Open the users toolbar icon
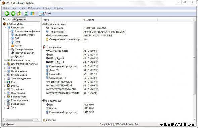 [x=32, y=13]
